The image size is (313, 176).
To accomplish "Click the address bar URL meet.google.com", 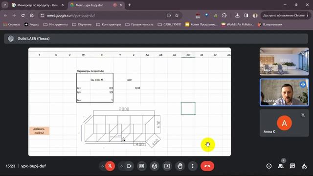I will tap(71, 15).
